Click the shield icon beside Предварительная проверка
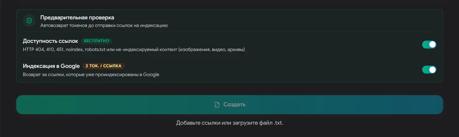Image resolution: width=459 pixels, height=137 pixels. click(29, 21)
